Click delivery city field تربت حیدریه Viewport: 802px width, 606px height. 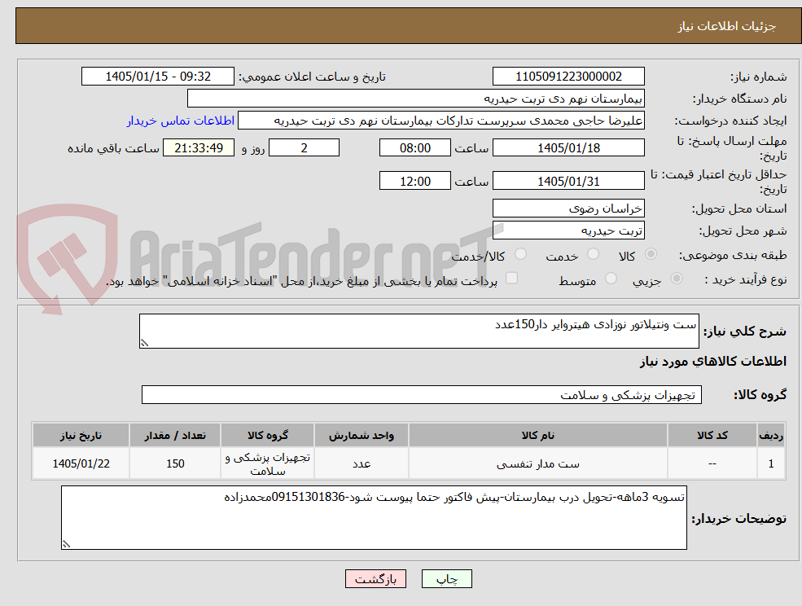coord(568,231)
